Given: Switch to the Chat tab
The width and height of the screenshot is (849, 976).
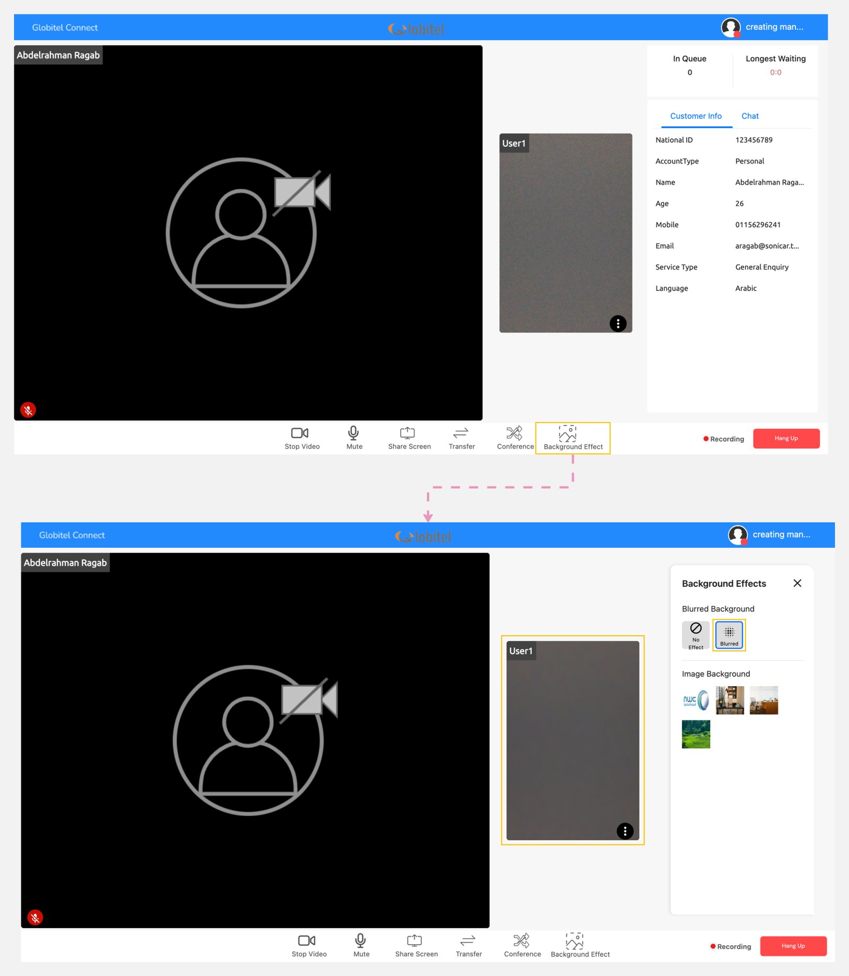Looking at the screenshot, I should pyautogui.click(x=749, y=116).
